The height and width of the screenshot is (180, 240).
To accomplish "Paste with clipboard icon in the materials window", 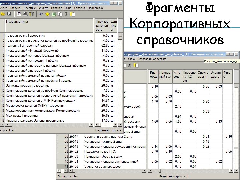I will (x=136, y=65).
